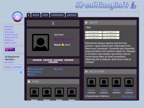Click the first pink adult badge
Image resolution: width=144 pixels, height=108 pixels.
(37, 60)
